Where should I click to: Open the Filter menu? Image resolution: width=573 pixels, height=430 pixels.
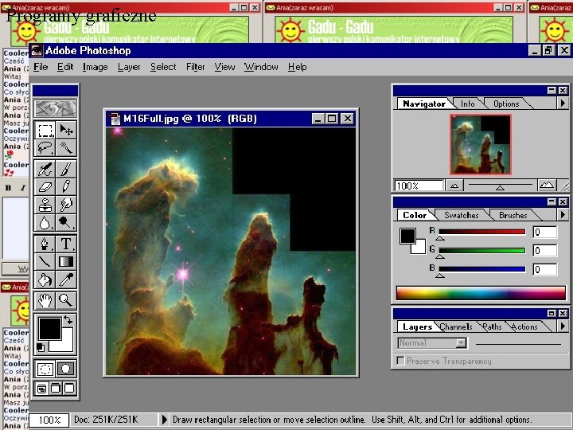196,67
